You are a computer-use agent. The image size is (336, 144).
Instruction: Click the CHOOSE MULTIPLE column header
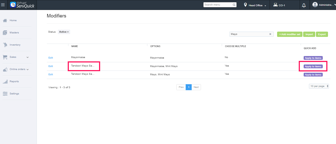point(235,46)
